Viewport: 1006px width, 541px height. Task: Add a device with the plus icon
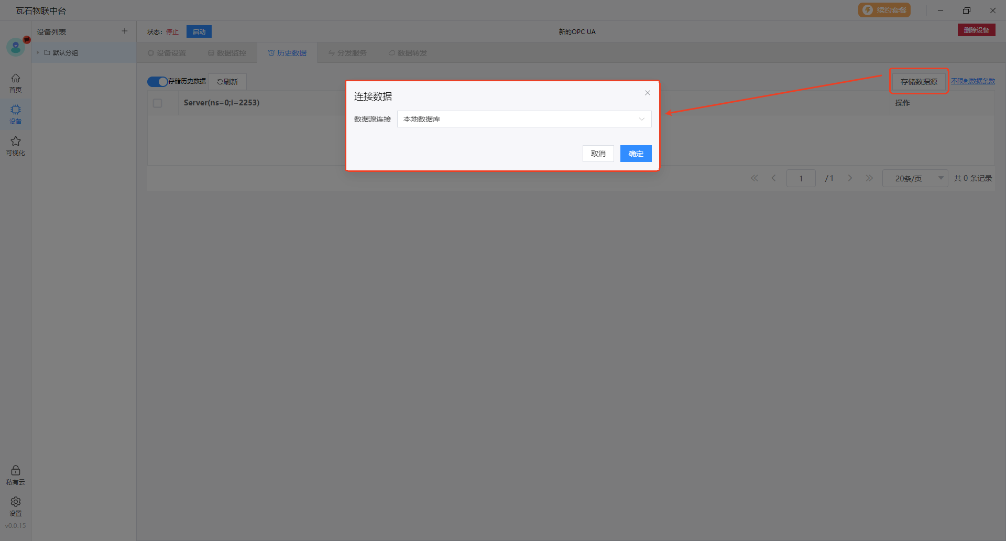[x=125, y=31]
